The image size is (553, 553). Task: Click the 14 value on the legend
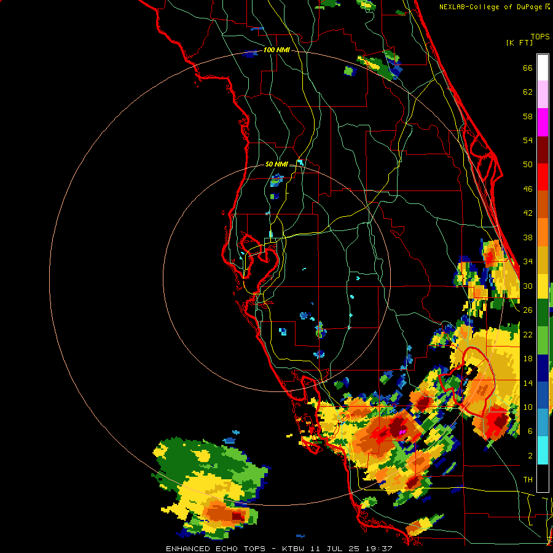coord(528,383)
